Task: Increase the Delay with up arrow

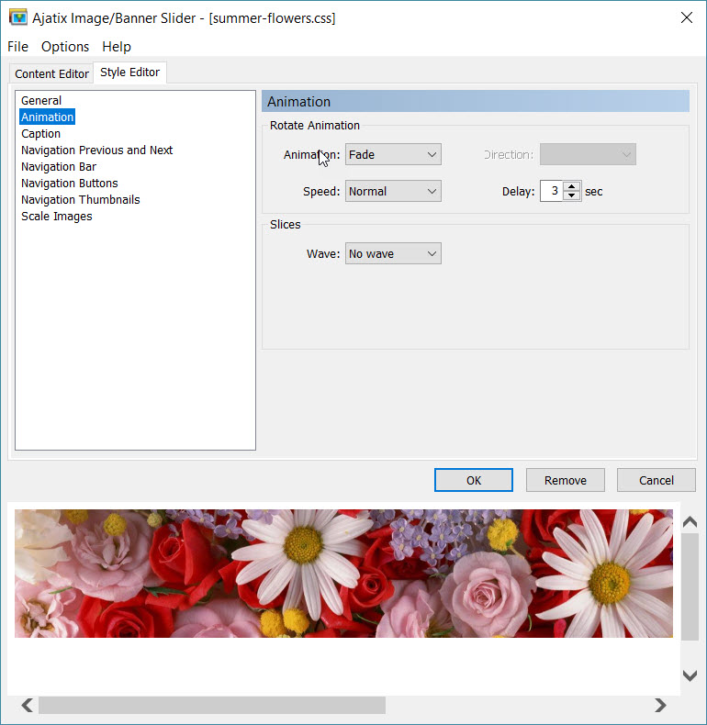Action: 572,186
